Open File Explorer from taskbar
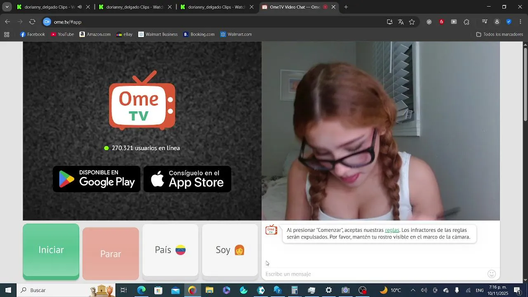Viewport: 528px width, 297px height. pos(209,290)
